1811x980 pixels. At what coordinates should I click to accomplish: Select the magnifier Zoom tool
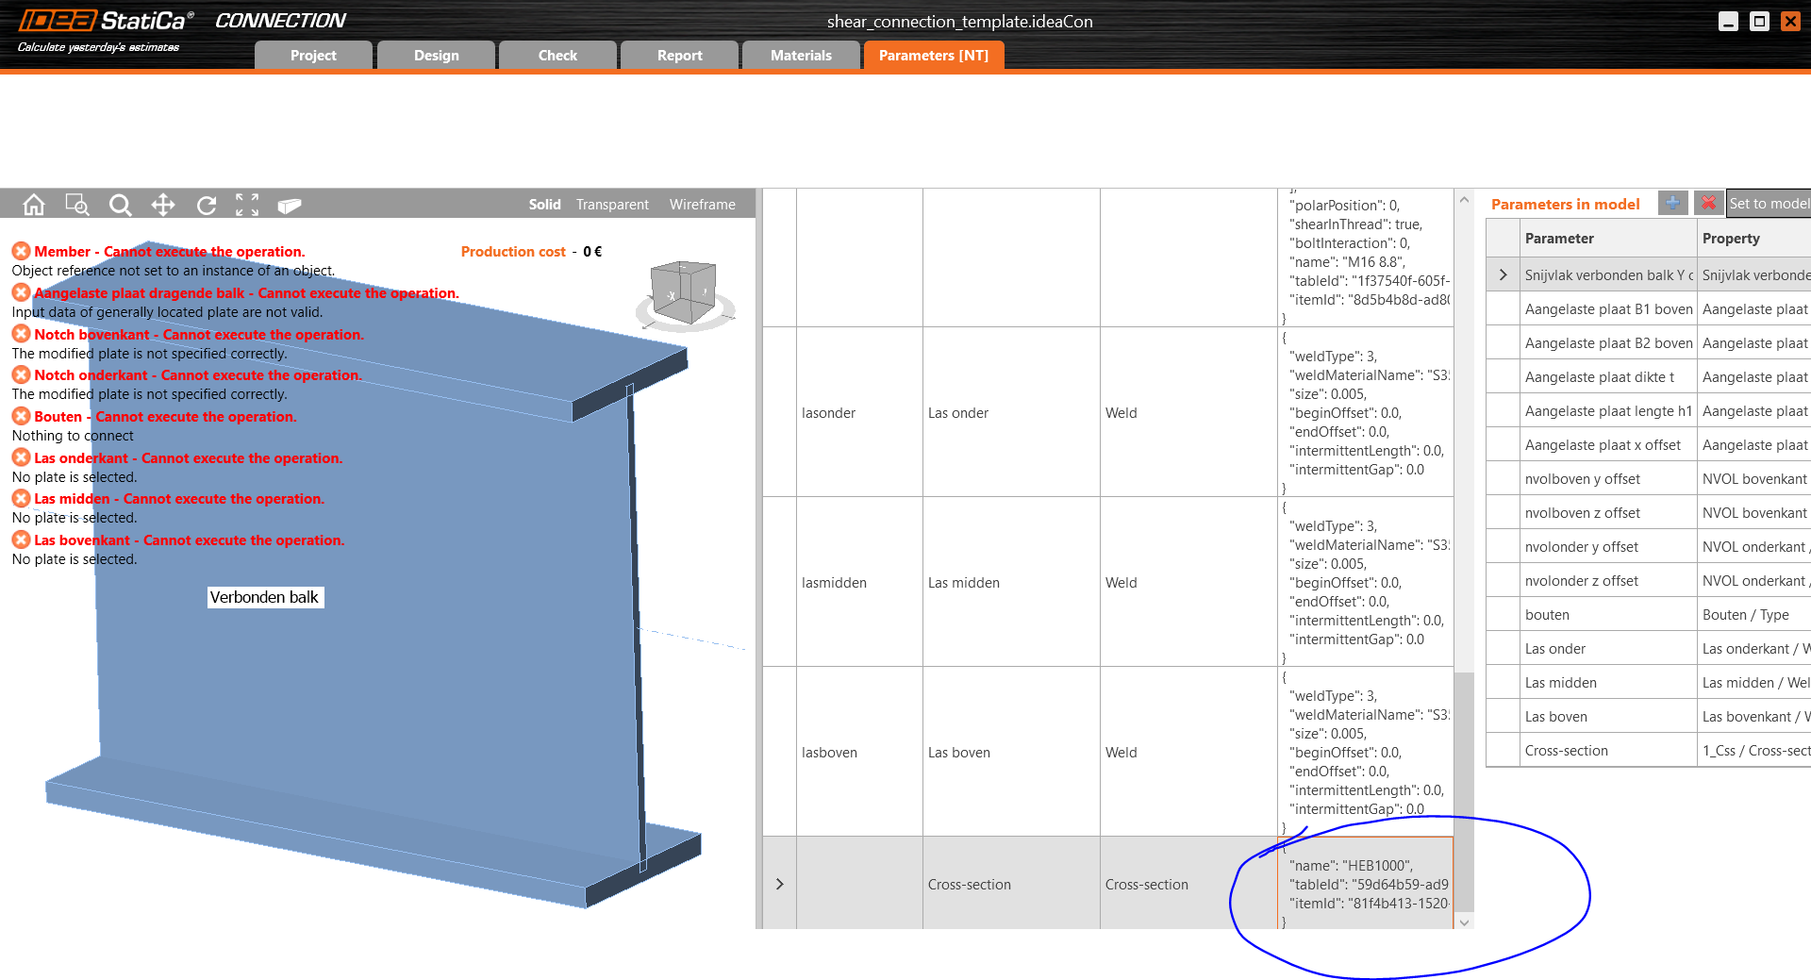120,204
